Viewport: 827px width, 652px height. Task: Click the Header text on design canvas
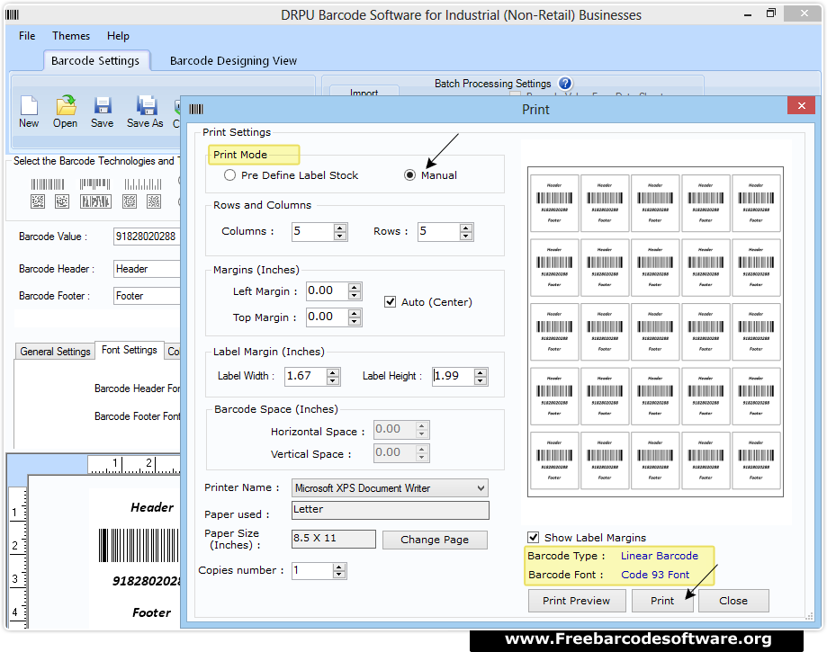(x=152, y=507)
